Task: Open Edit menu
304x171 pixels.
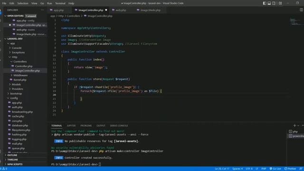Action: [11, 3]
